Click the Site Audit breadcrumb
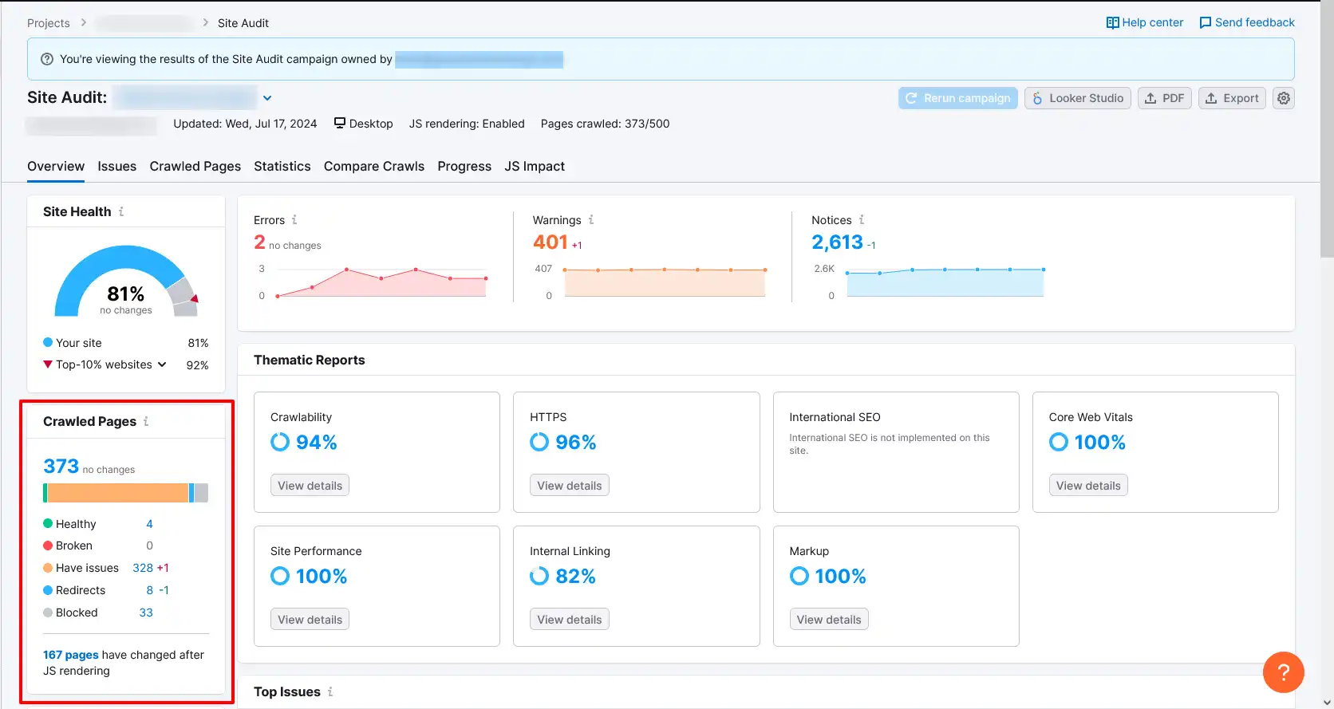This screenshot has width=1334, height=709. pyautogui.click(x=243, y=23)
